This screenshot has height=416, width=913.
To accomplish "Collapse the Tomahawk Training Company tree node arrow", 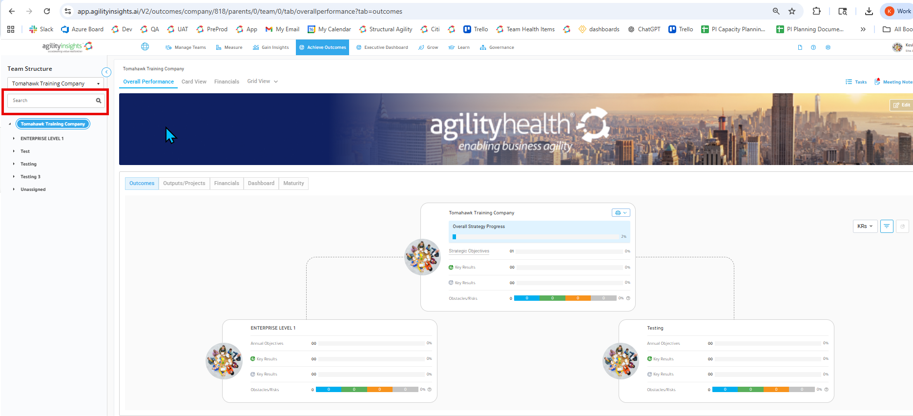I will 10,124.
